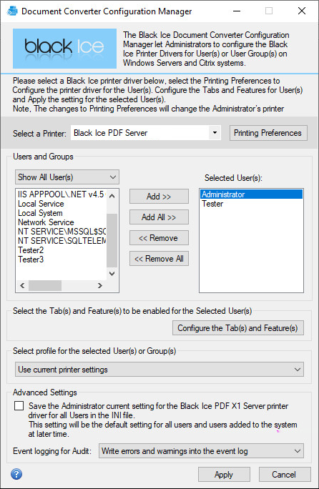Enable Save the Administrator current setting checkbox
Image resolution: width=319 pixels, height=489 pixels.
pos(19,406)
